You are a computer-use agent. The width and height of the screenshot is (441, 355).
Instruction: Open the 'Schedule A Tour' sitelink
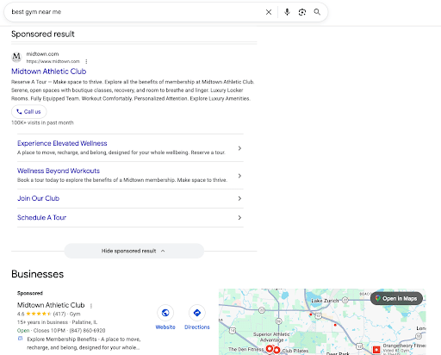click(x=41, y=218)
